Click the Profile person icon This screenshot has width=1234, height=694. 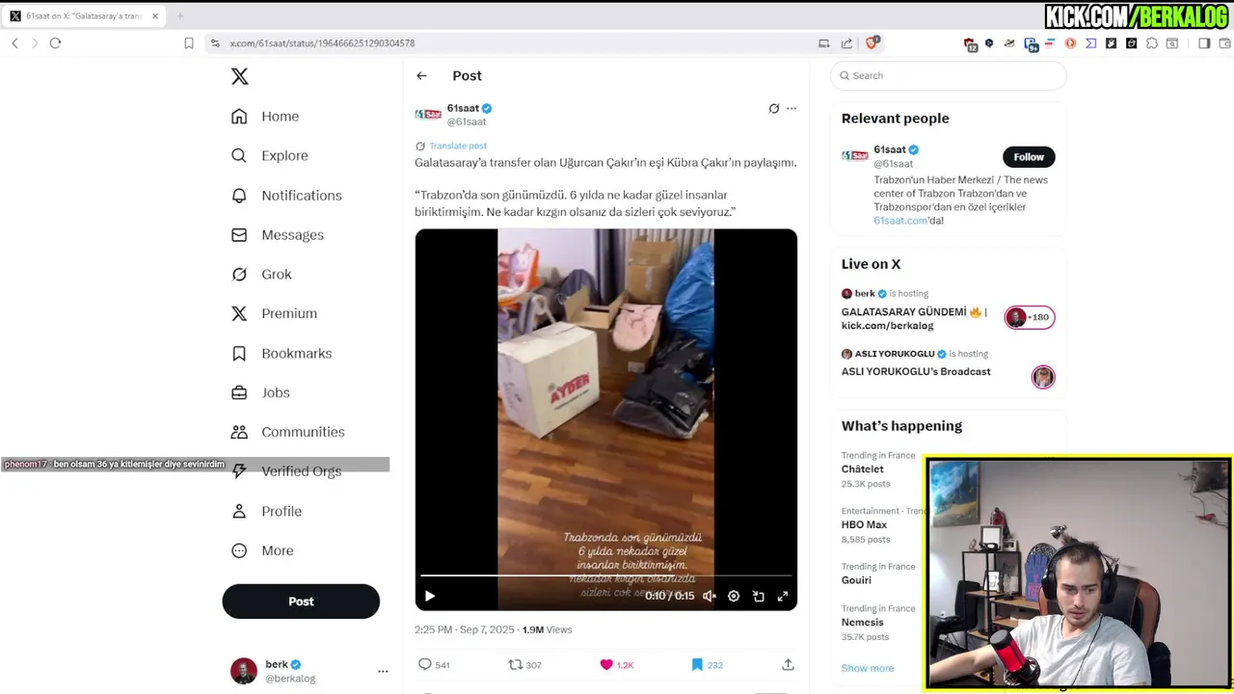coord(239,512)
